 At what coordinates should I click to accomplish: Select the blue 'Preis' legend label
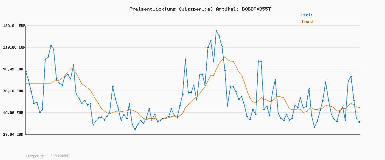[x=307, y=15]
